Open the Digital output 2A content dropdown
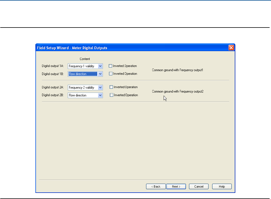 click(100, 88)
